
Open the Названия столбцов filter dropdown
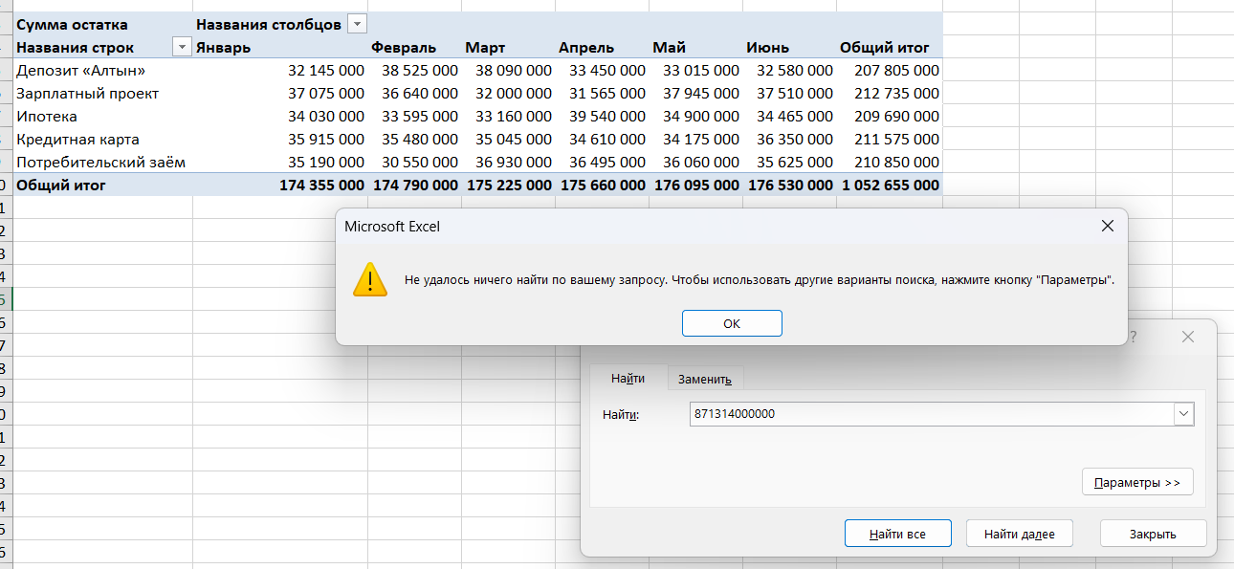[x=357, y=24]
